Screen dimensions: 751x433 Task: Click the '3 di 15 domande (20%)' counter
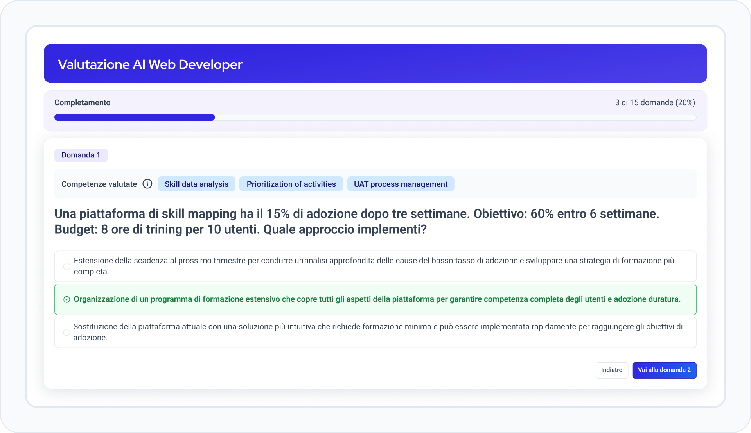click(655, 102)
